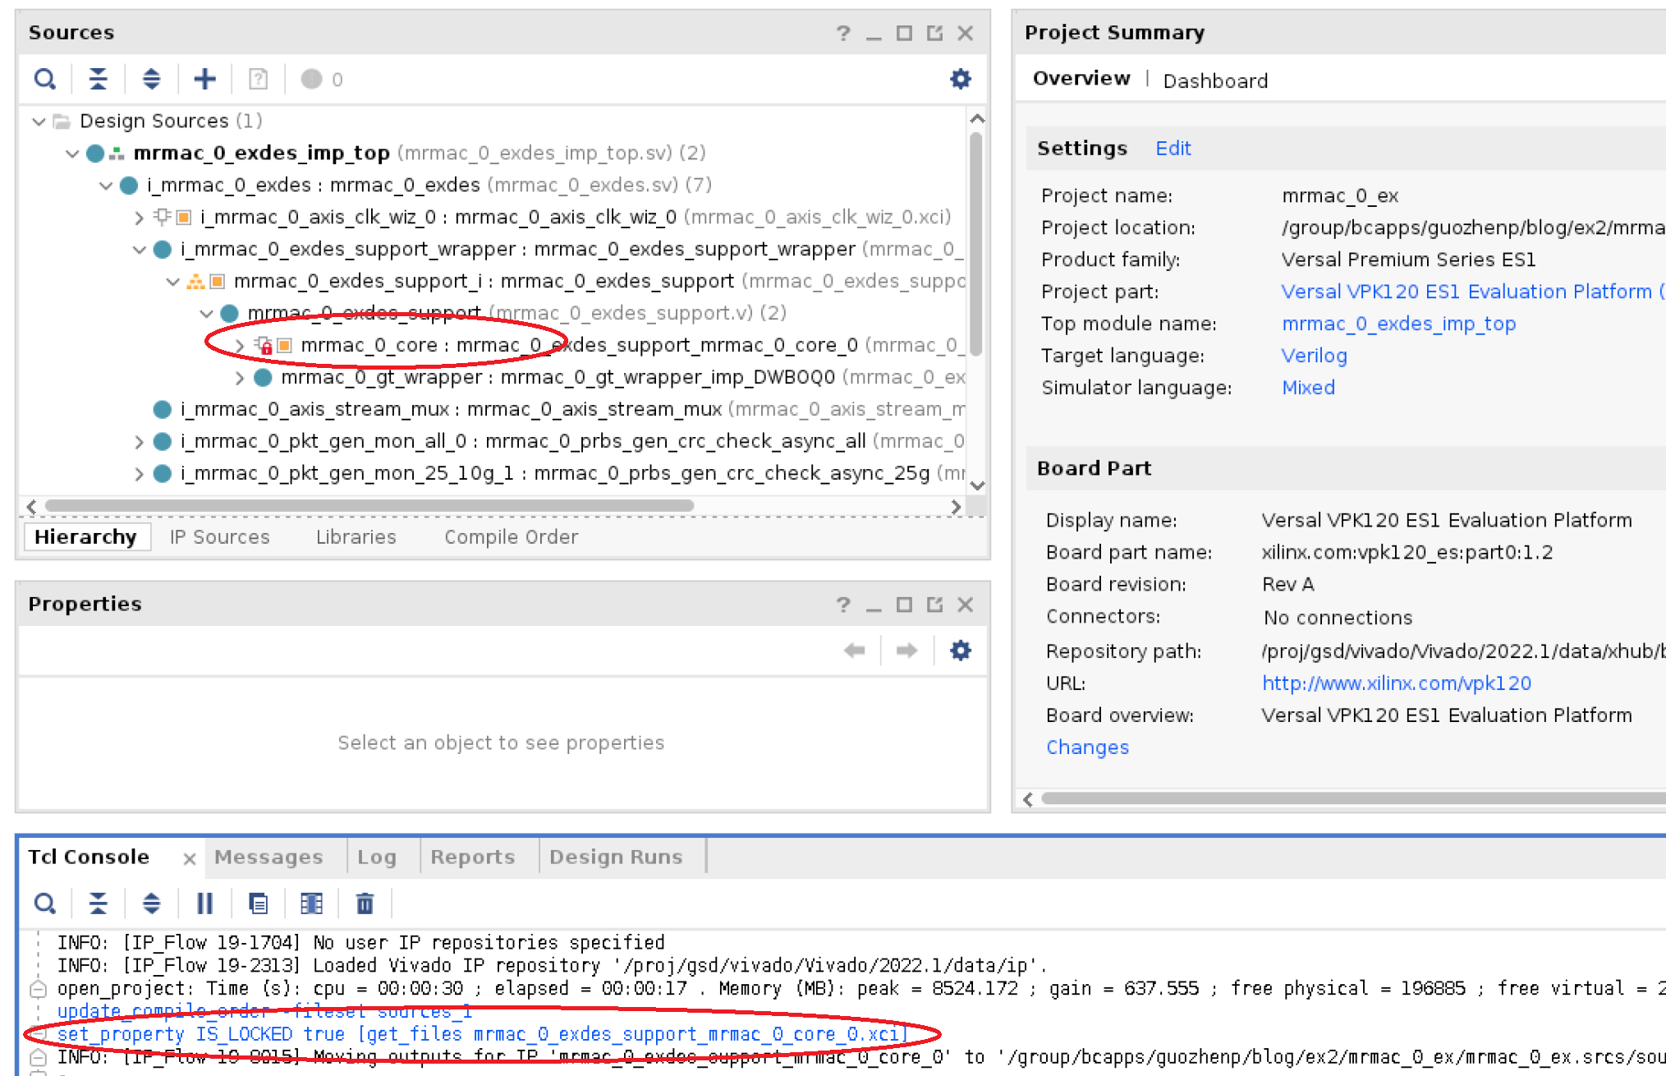Collapse the Design Sources folder
1666x1076 pixels.
point(38,122)
